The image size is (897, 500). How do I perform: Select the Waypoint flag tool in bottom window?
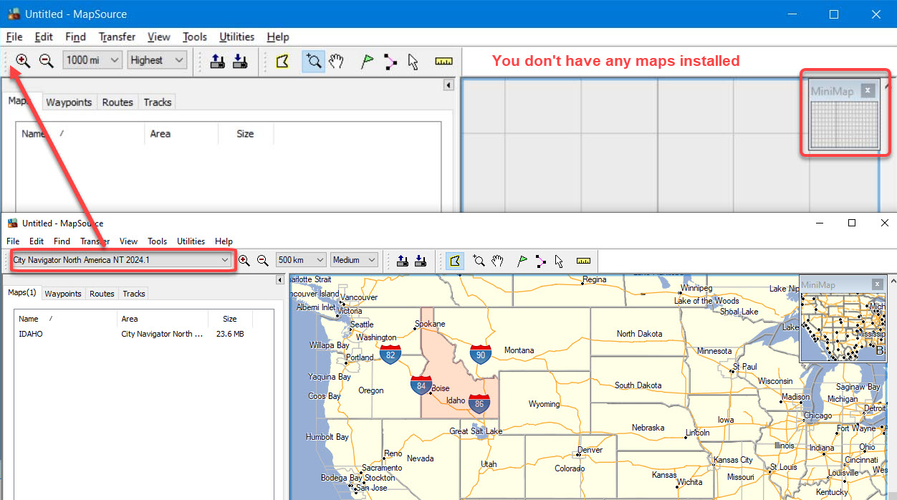click(x=523, y=261)
